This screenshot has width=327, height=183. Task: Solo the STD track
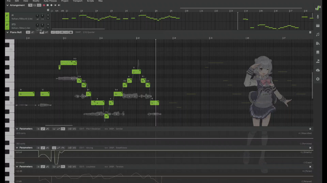click(48, 28)
